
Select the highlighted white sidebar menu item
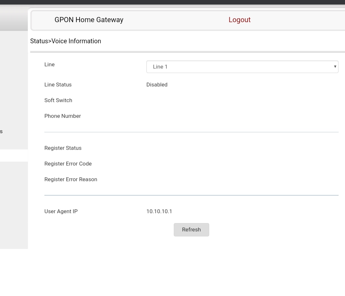point(14,156)
